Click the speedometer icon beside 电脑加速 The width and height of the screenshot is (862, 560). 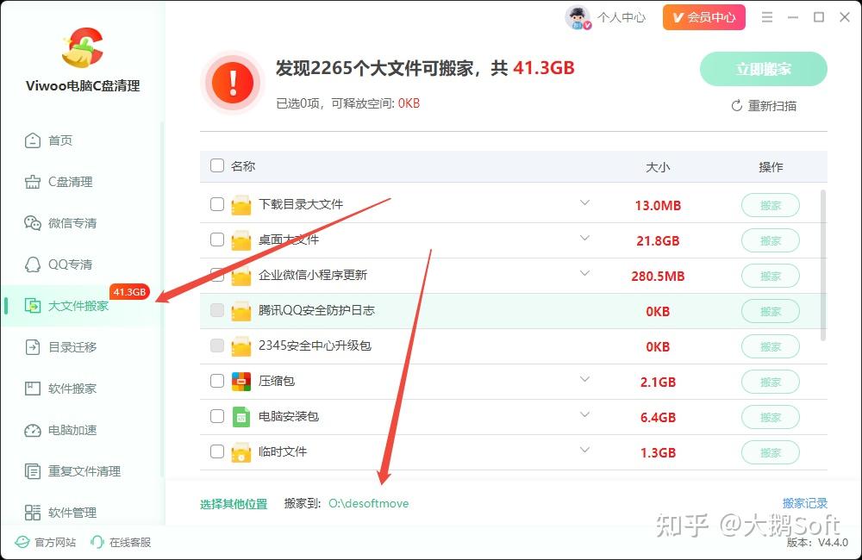pyautogui.click(x=33, y=430)
